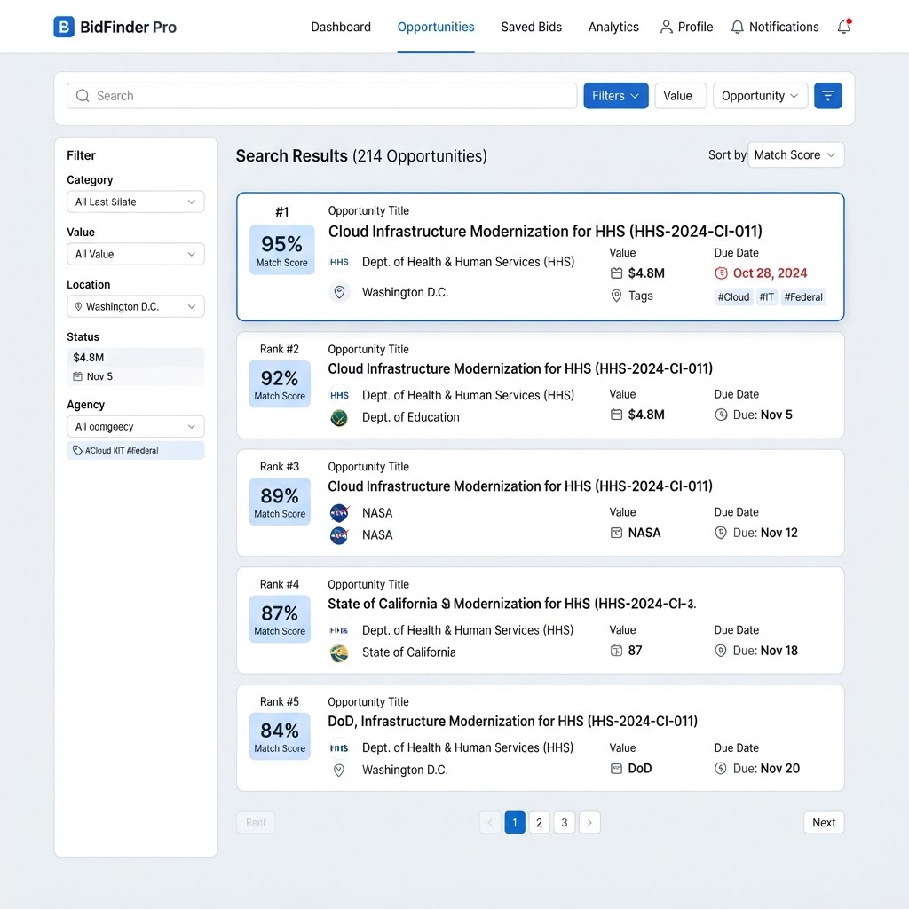This screenshot has height=909, width=909.
Task: Click clock icon beside Due: Nov 18
Action: pyautogui.click(x=720, y=651)
